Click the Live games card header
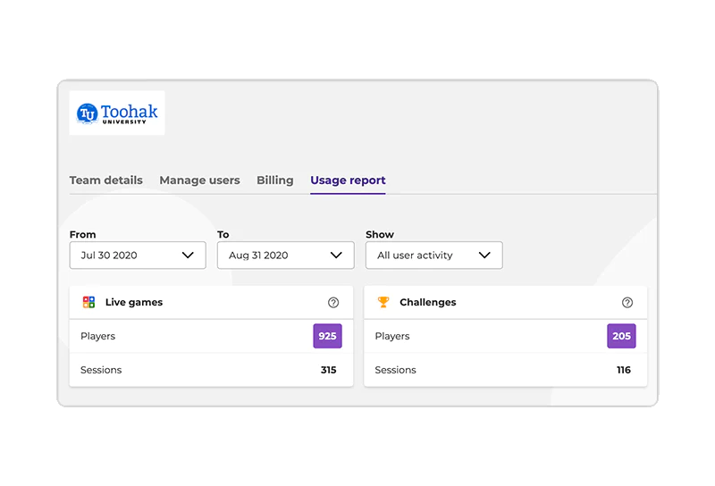This screenshot has width=715, height=486. click(211, 303)
